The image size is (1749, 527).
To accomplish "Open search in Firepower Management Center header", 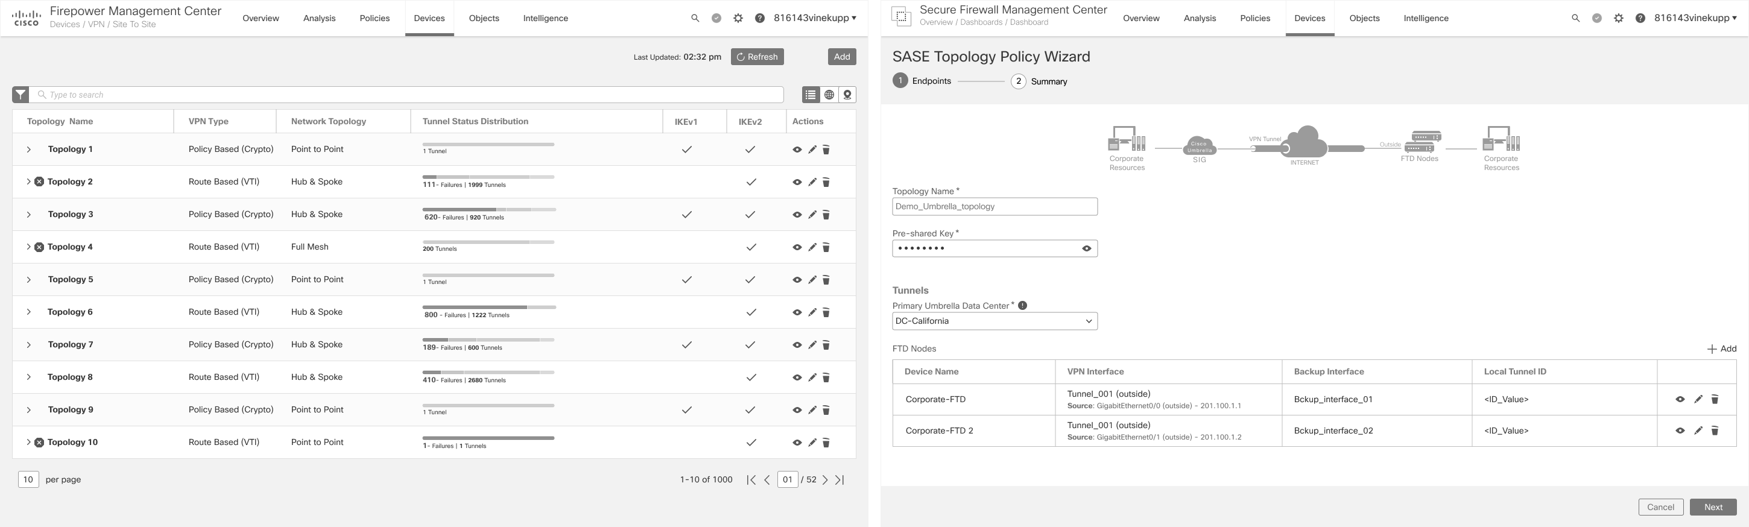I will (x=695, y=18).
